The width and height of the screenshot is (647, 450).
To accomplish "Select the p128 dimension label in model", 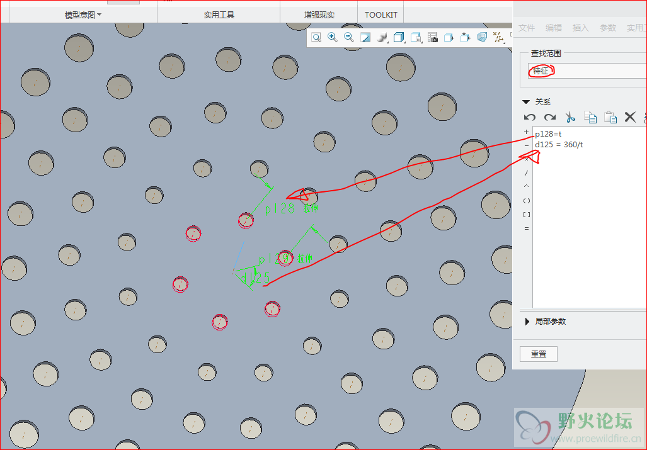I will tap(279, 208).
